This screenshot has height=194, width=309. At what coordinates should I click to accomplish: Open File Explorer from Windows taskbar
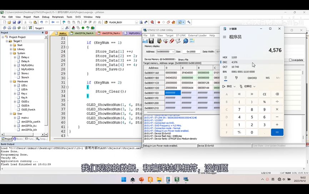click(x=159, y=179)
